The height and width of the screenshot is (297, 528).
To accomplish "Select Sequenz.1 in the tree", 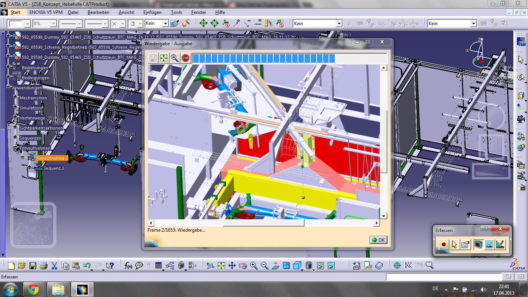I will coord(54,168).
